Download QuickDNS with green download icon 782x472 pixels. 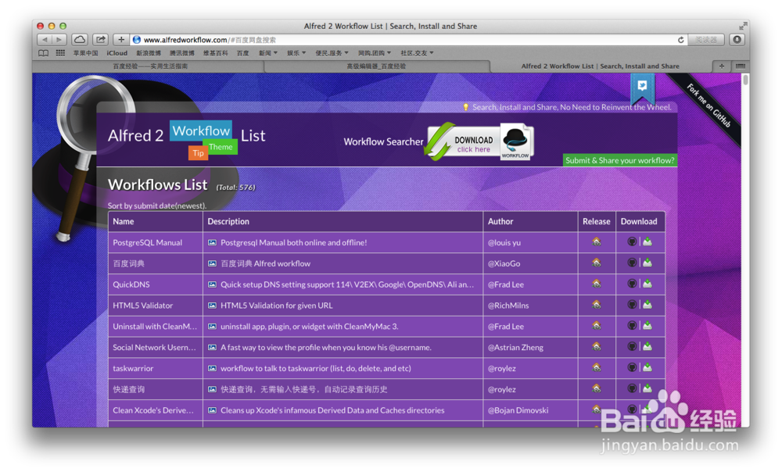[647, 284]
